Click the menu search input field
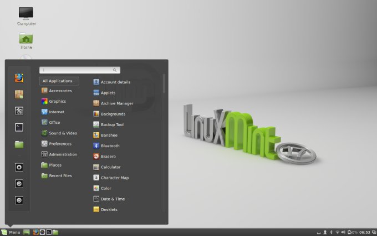Image resolution: width=377 pixels, height=236 pixels. click(x=80, y=70)
